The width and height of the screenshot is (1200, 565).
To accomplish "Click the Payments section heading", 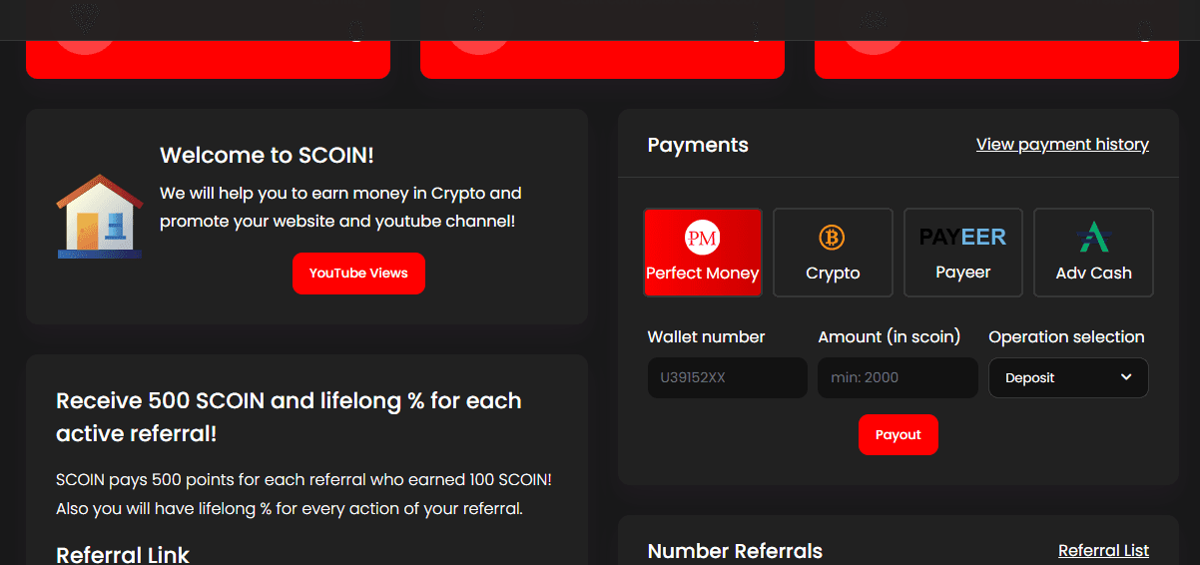I will (698, 145).
